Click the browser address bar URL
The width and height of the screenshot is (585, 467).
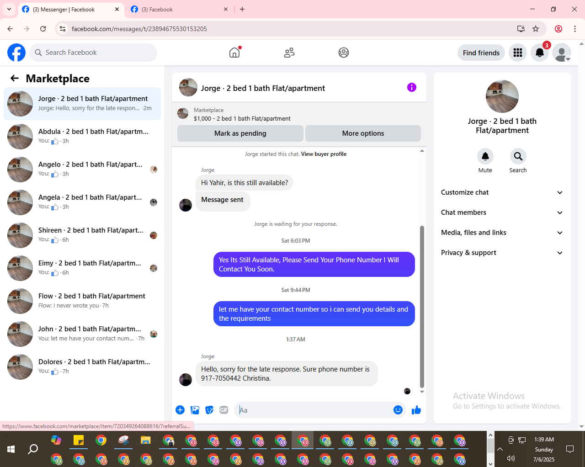[139, 29]
